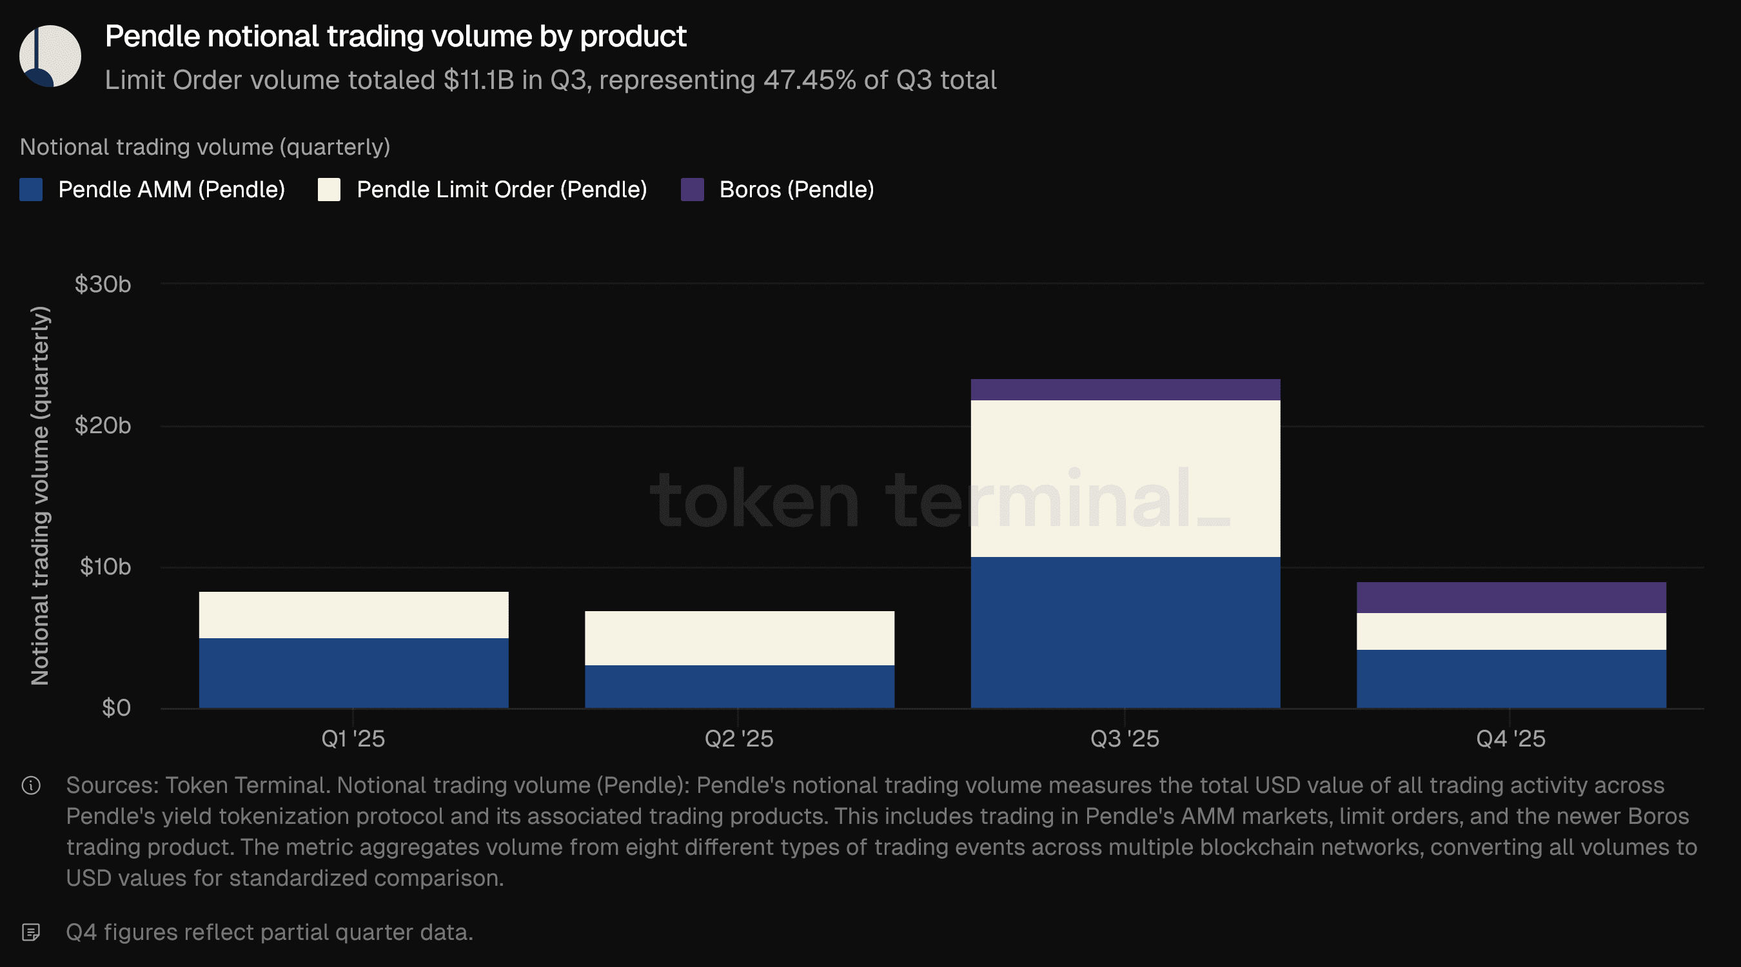Click the cream Pendle Limit Order legend swatch
This screenshot has height=967, width=1741.
329,190
